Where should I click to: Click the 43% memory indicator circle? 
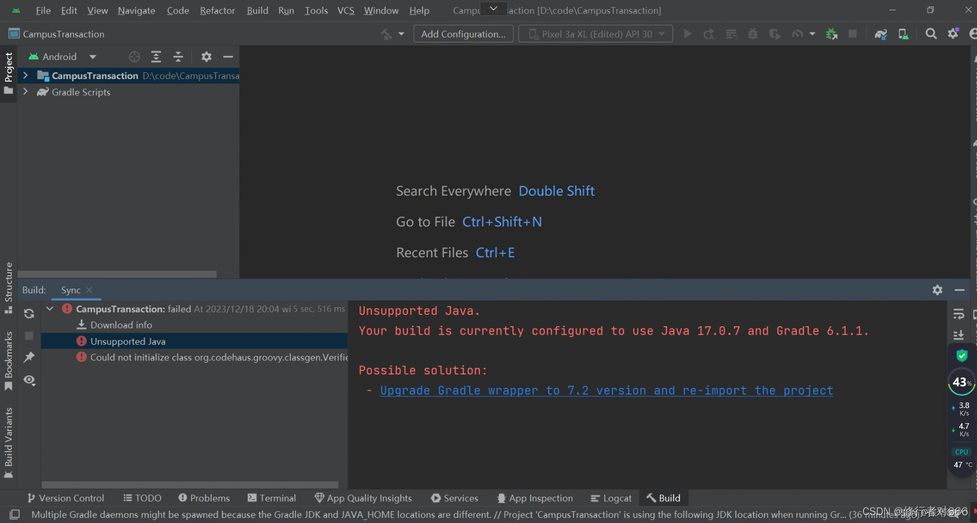pos(961,383)
